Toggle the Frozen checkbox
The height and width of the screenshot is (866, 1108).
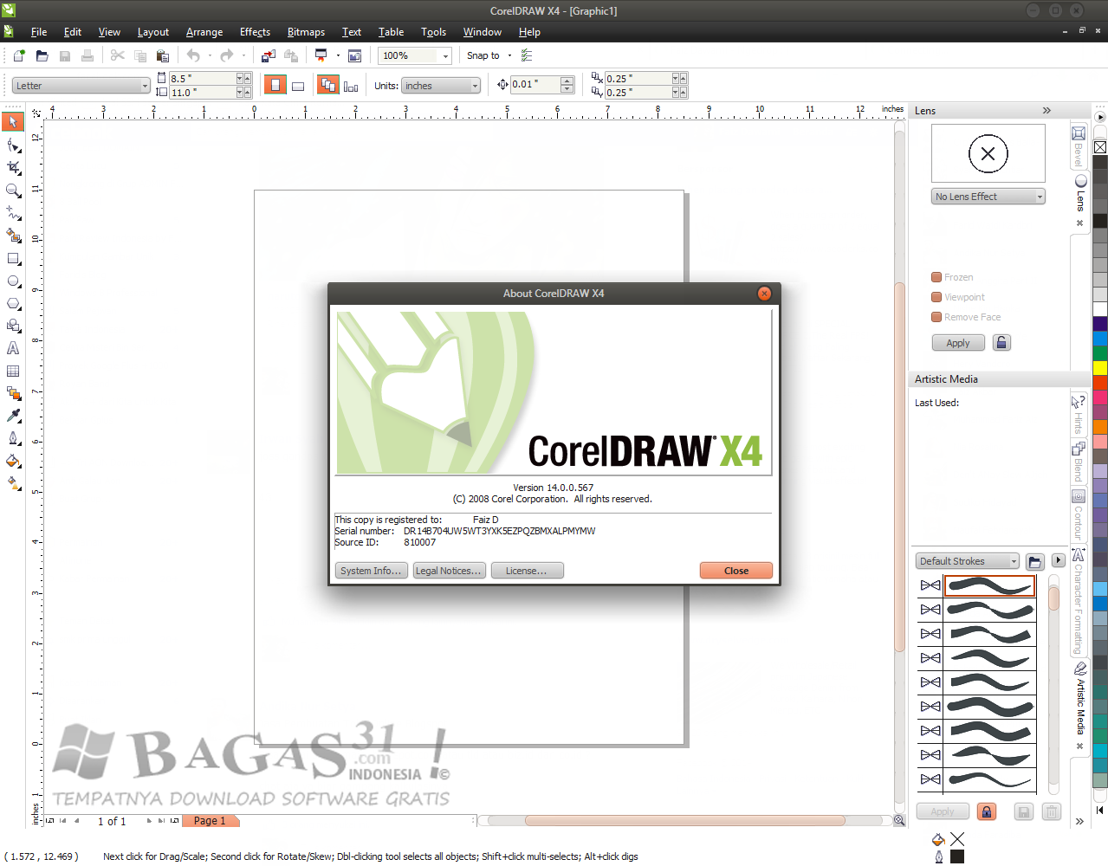[936, 277]
